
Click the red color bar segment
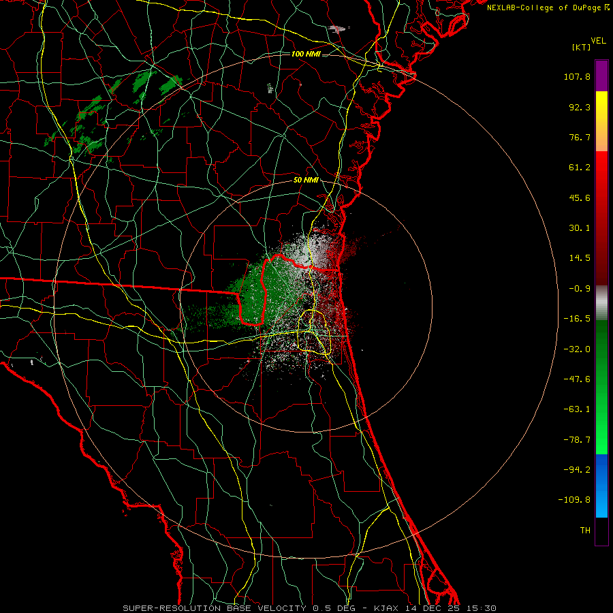pos(601,219)
